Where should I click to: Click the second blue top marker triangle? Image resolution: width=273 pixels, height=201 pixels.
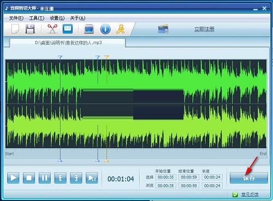[x=98, y=57]
